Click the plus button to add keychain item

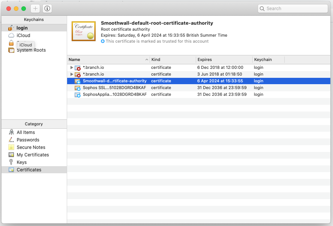pos(35,8)
